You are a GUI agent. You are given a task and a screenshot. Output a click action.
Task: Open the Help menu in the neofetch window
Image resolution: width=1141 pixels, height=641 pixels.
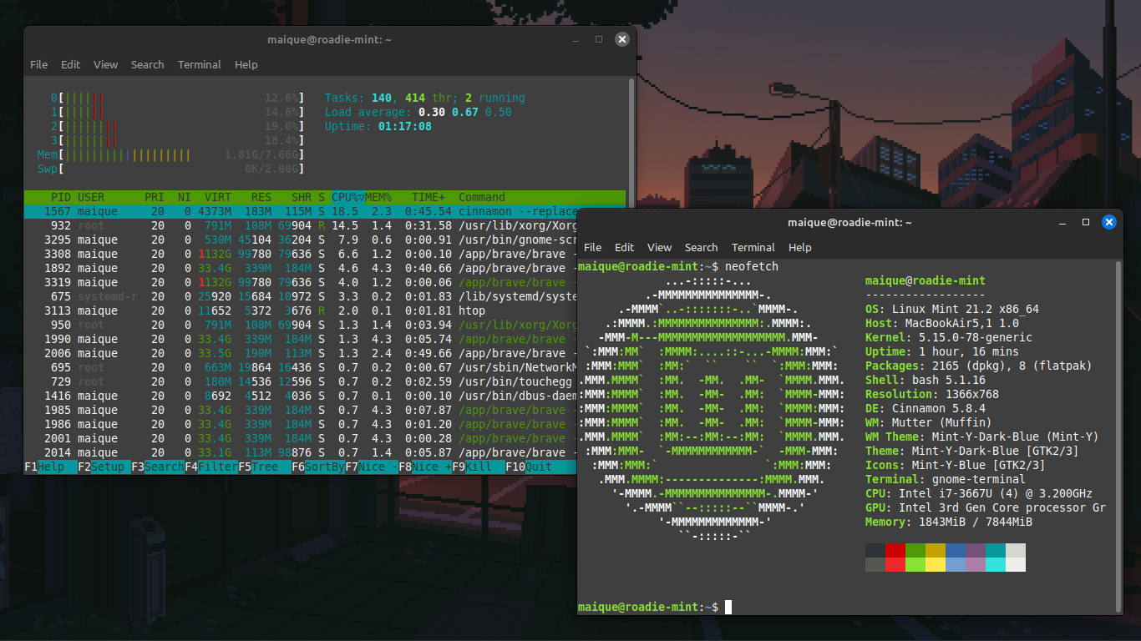(800, 247)
